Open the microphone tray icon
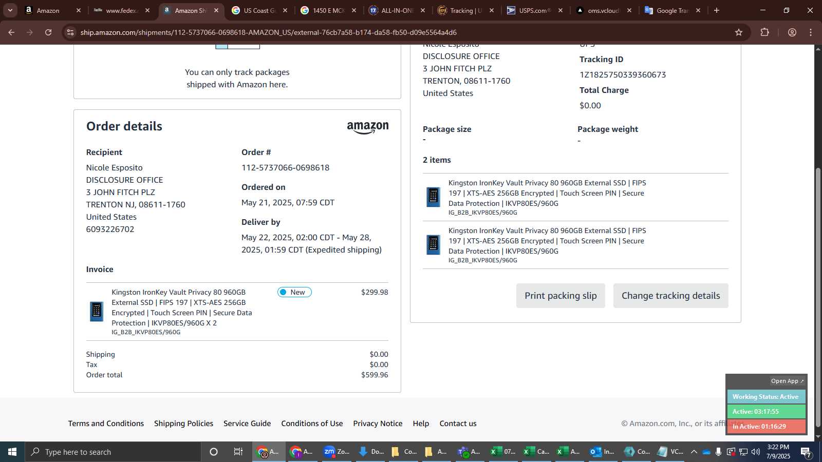Image resolution: width=822 pixels, height=462 pixels. [x=718, y=452]
